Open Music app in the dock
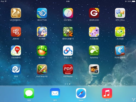Viewport: 136px width, 102px height. (107, 93)
